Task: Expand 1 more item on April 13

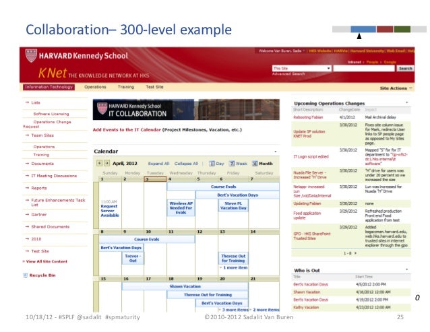Action: (x=234, y=267)
